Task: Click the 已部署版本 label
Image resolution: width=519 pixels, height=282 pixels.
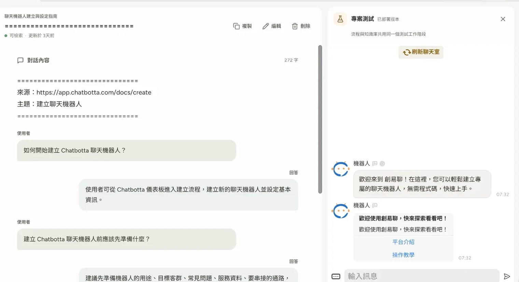Action: (388, 19)
